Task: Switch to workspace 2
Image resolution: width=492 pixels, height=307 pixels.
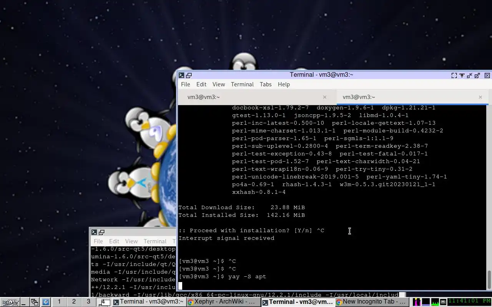Action: point(74,302)
